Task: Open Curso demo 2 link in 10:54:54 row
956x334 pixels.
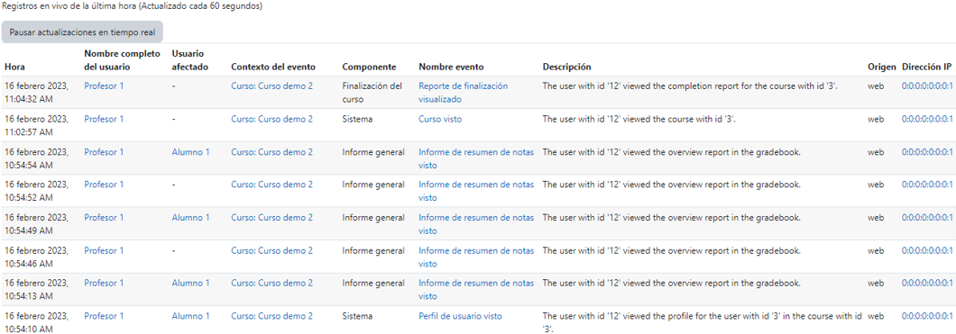Action: 272,152
